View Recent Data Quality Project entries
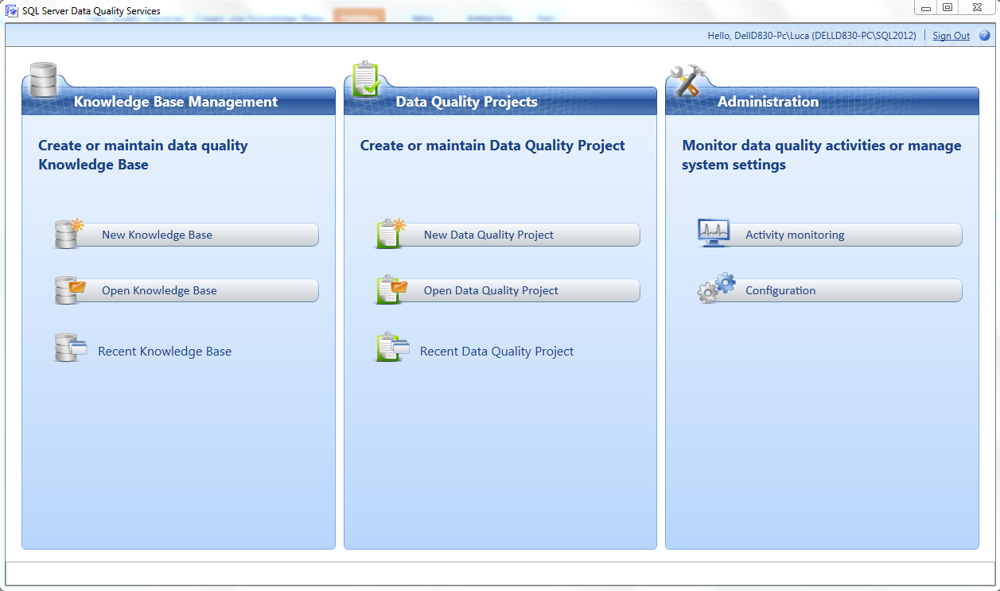Screen dimensions: 1000x591 pyautogui.click(x=496, y=351)
